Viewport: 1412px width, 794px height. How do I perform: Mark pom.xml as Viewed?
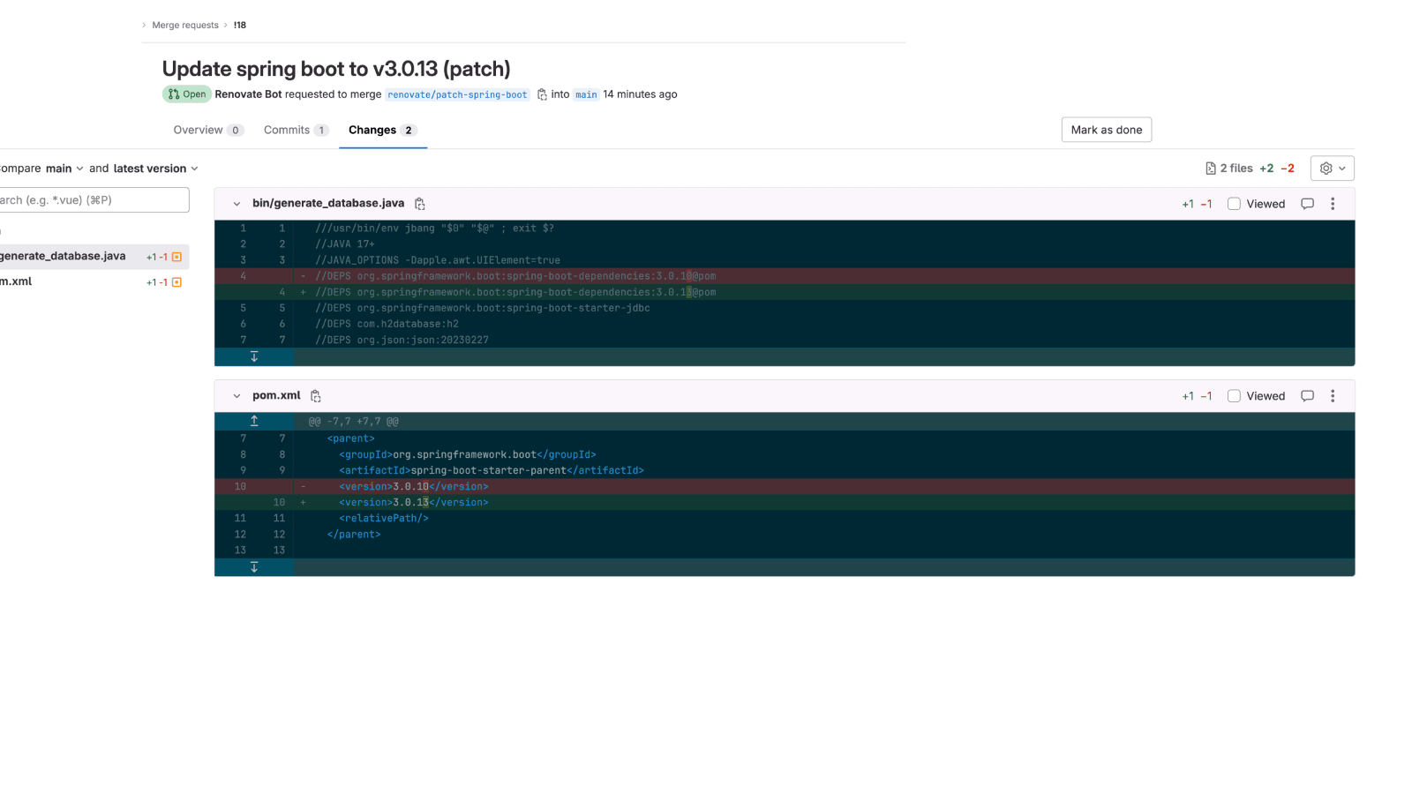click(1234, 396)
